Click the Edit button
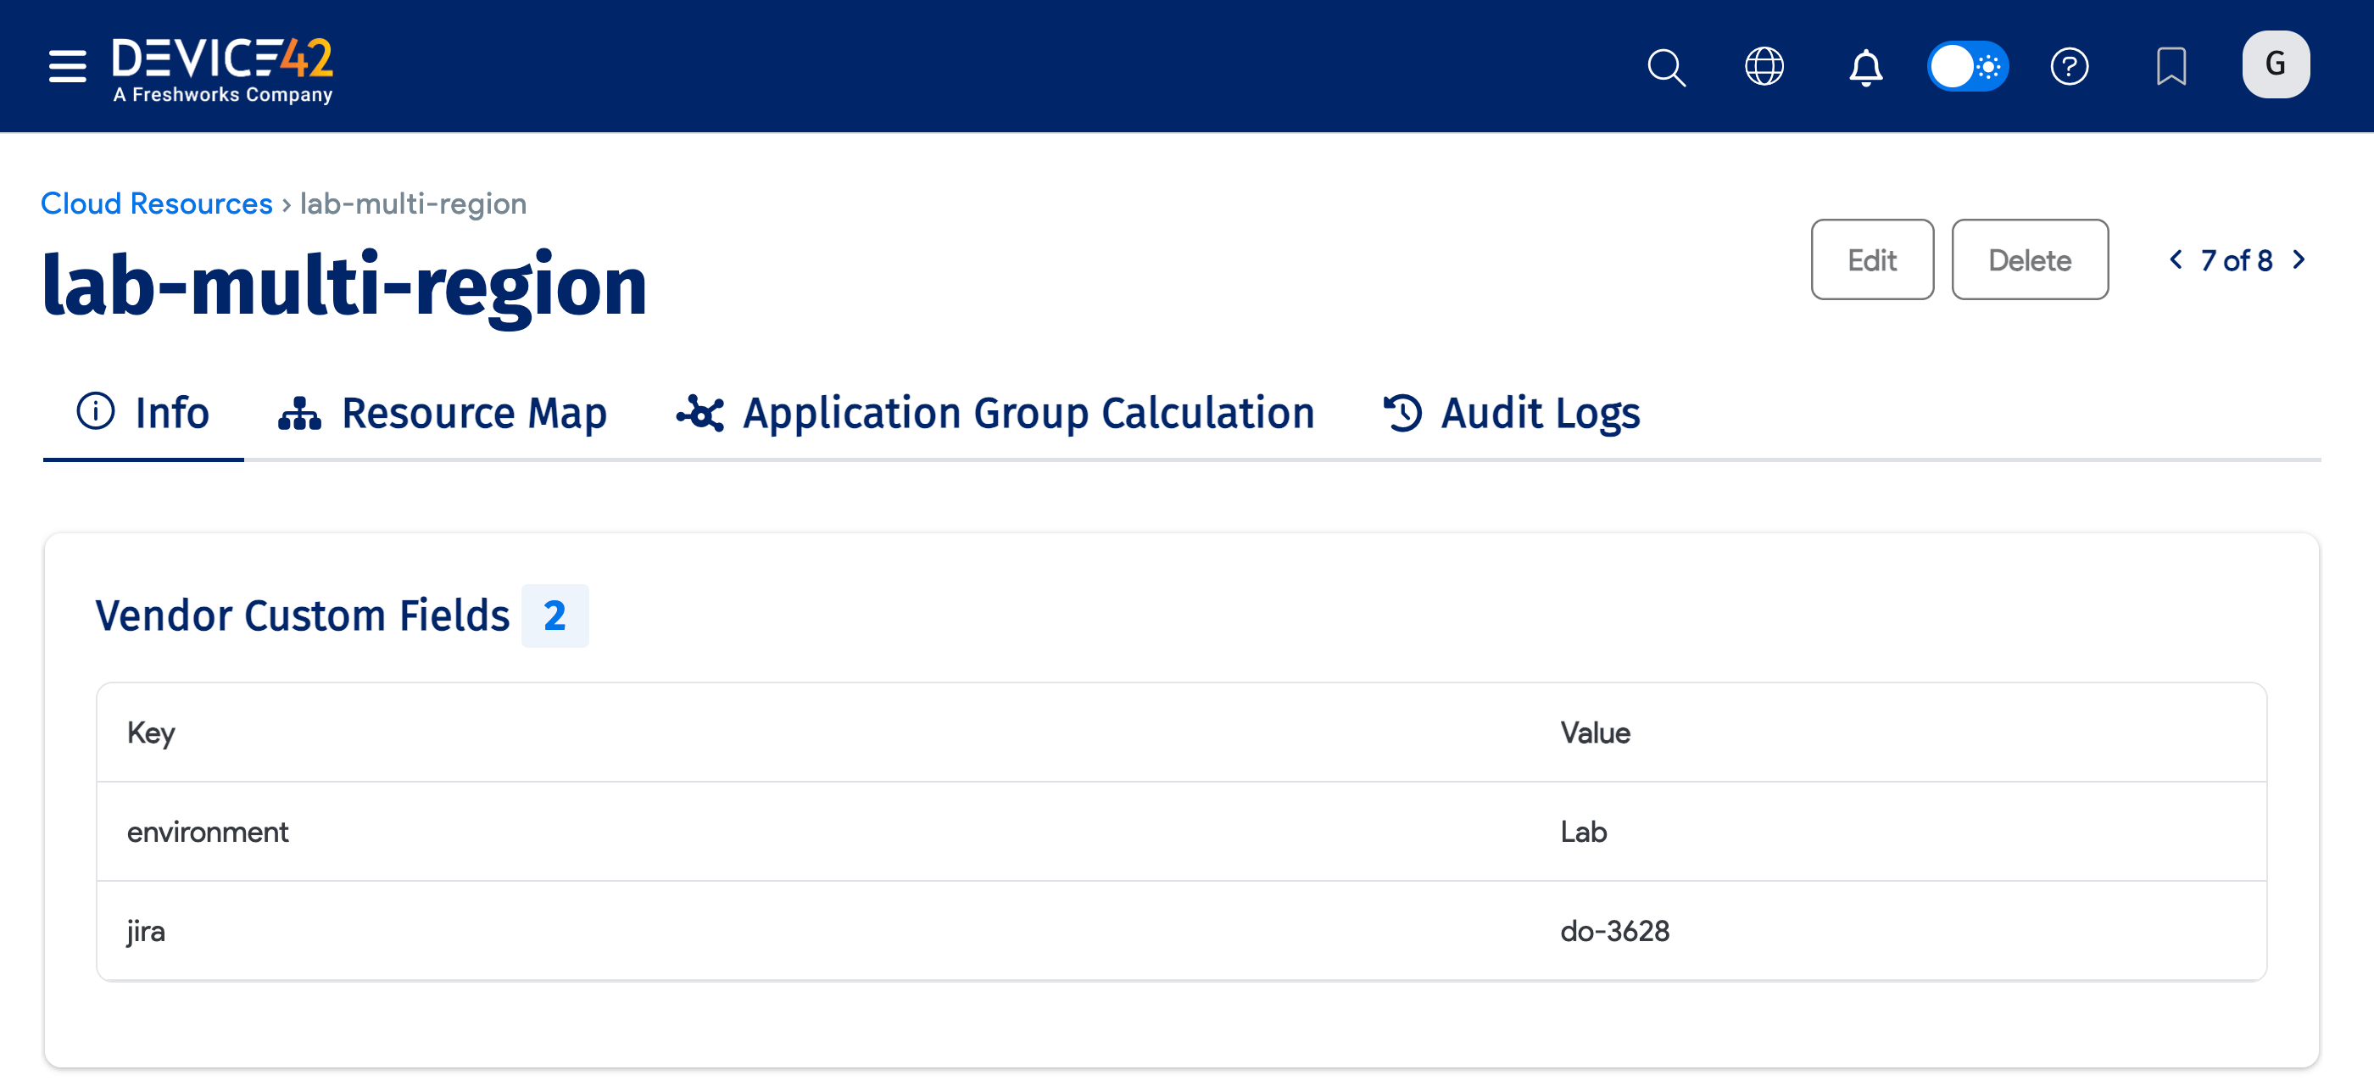 pyautogui.click(x=1872, y=260)
